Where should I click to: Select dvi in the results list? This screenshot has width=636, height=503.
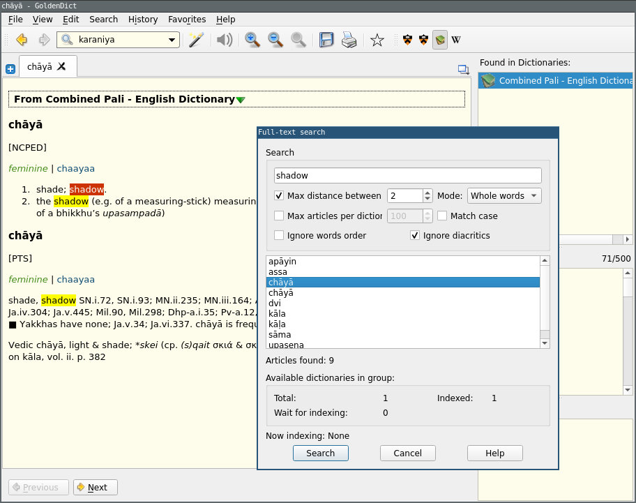tap(403, 303)
